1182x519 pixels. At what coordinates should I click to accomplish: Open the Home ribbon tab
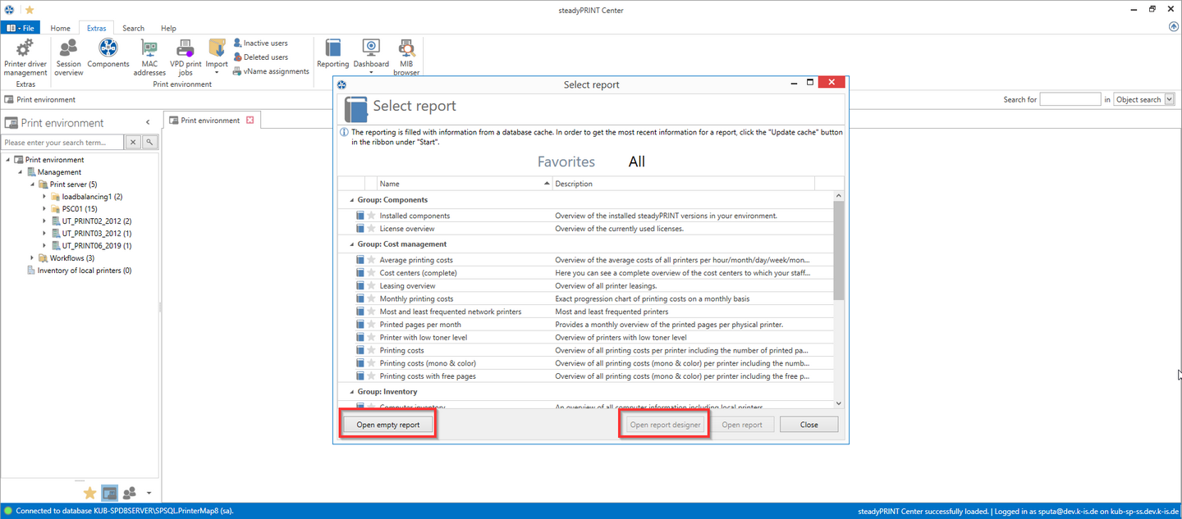pyautogui.click(x=60, y=28)
